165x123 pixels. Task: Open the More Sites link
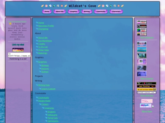tap(147, 111)
